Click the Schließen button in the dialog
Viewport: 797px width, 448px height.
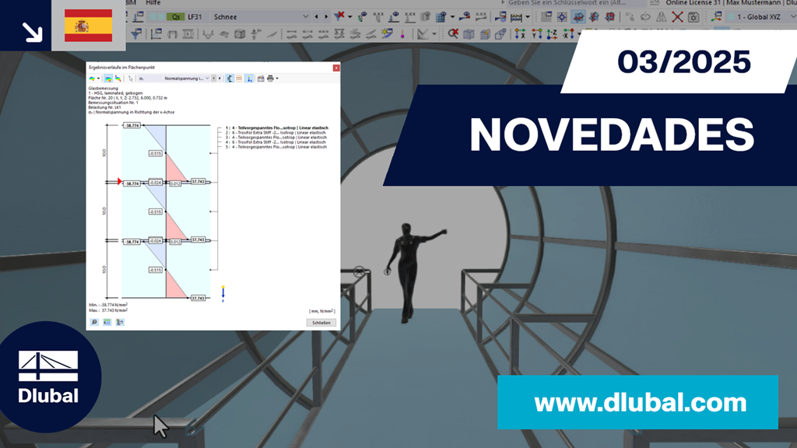pos(321,323)
